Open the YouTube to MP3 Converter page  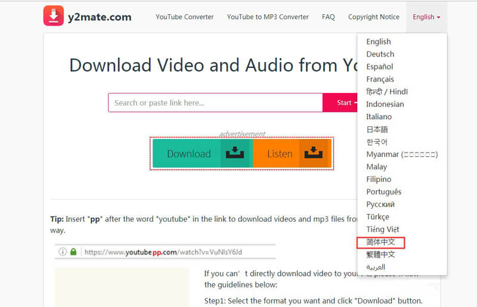pyautogui.click(x=268, y=17)
